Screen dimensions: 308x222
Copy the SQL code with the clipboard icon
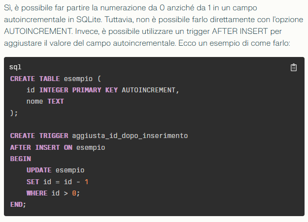[294, 68]
